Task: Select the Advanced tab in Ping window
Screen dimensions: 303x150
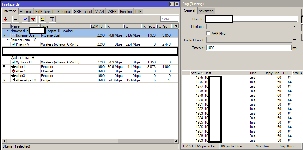Action: point(206,11)
